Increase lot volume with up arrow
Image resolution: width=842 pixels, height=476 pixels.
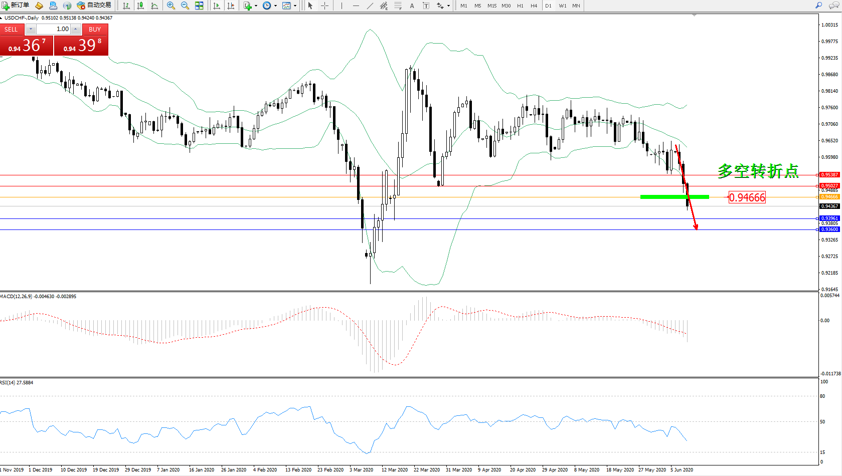point(76,29)
